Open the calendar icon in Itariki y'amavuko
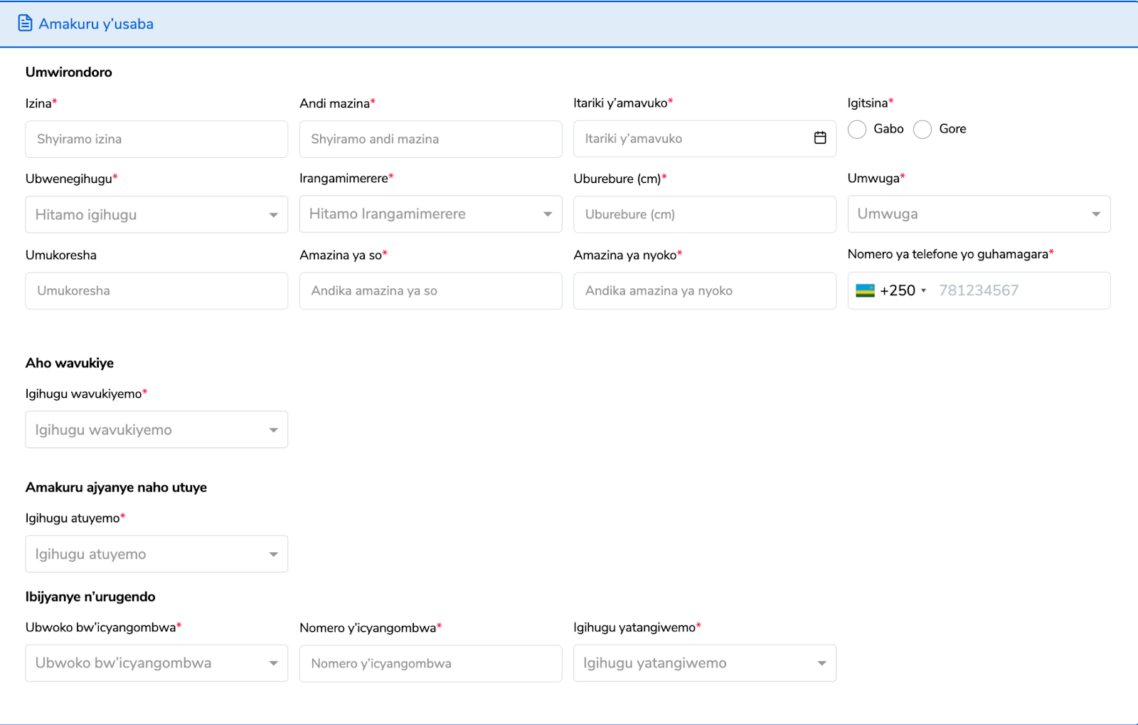Screen dimensions: 1138x725 [820, 138]
